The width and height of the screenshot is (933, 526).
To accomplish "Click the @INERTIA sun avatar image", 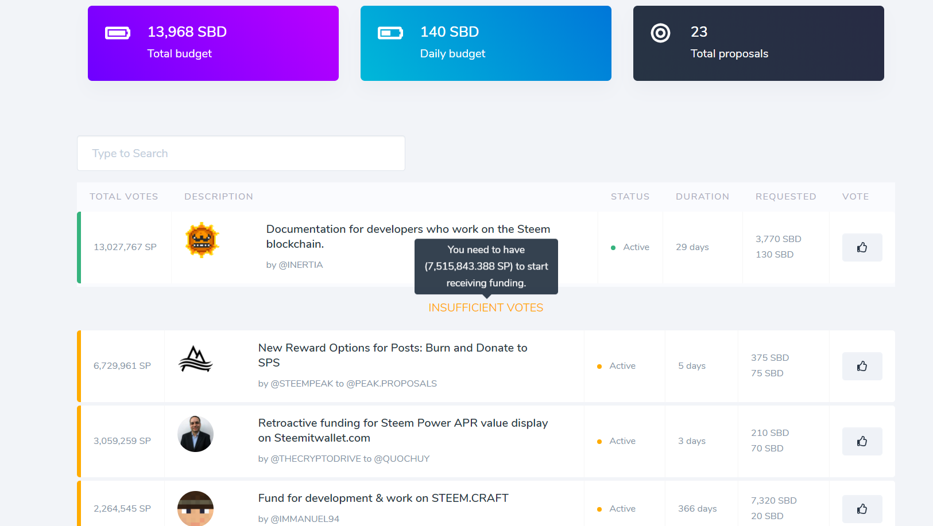I will coord(202,240).
